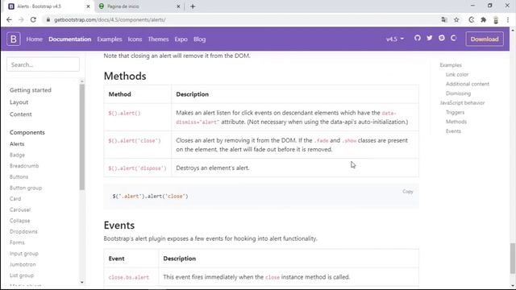
Task: Open List group in the sidebar
Action: click(22, 275)
